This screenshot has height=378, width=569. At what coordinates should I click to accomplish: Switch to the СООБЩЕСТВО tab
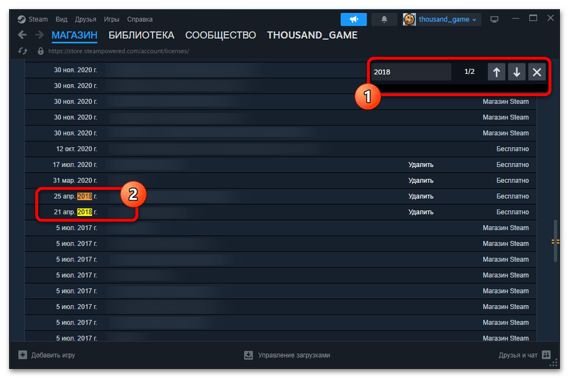pos(220,35)
